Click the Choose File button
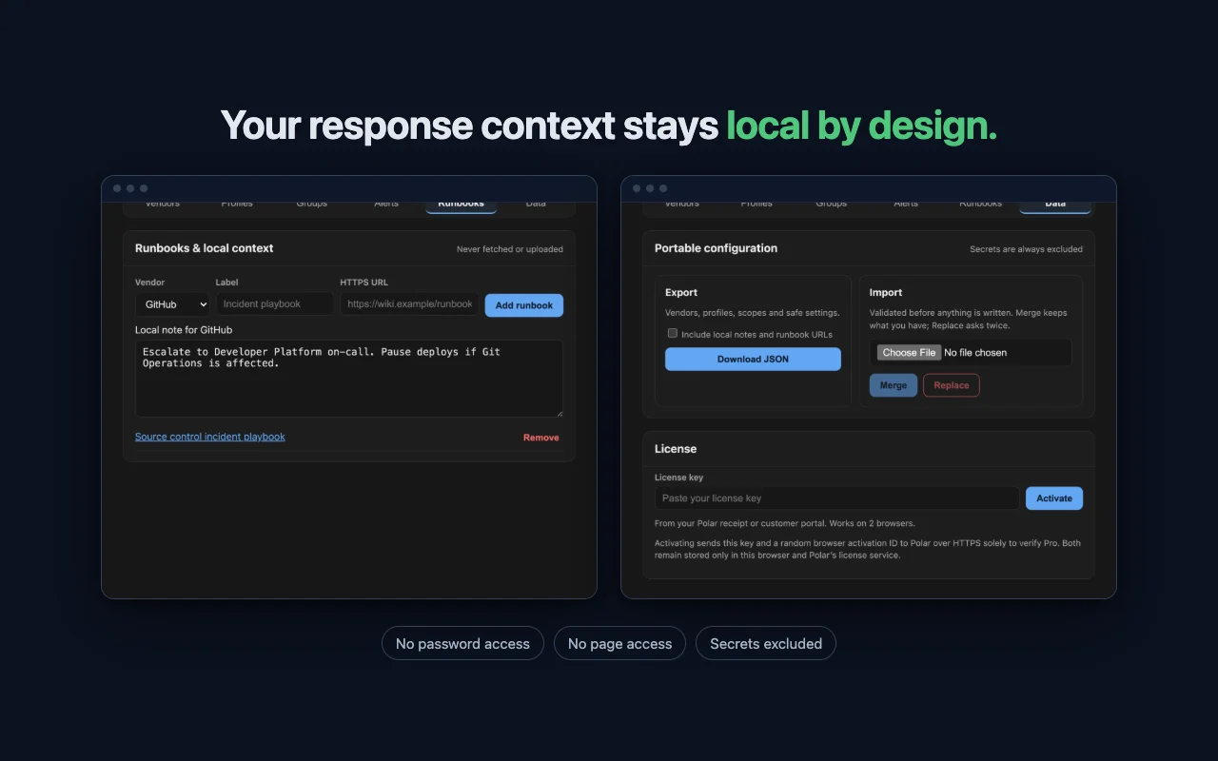The height and width of the screenshot is (761, 1218). click(909, 352)
